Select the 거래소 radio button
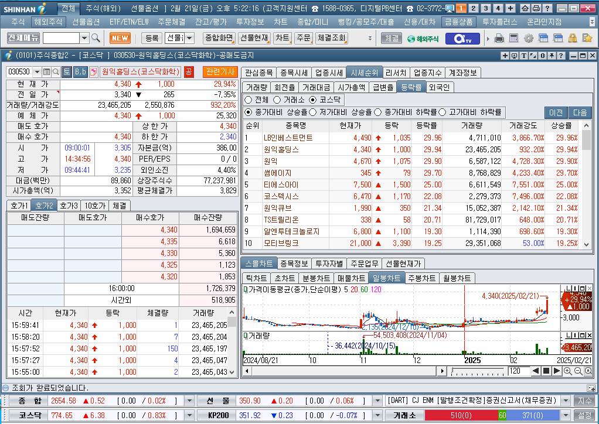 277,100
